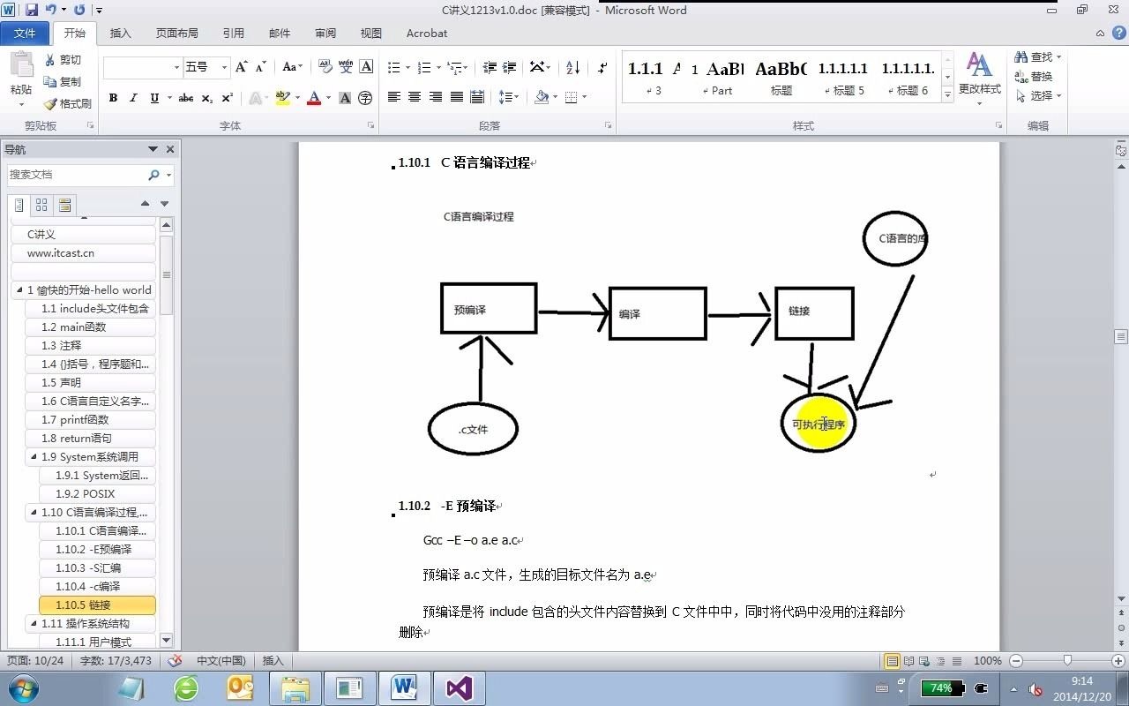
Task: Apply bold formatting
Action: tap(113, 98)
